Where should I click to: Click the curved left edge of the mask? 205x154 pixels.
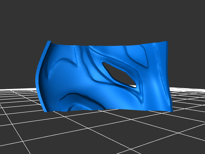click(x=37, y=77)
